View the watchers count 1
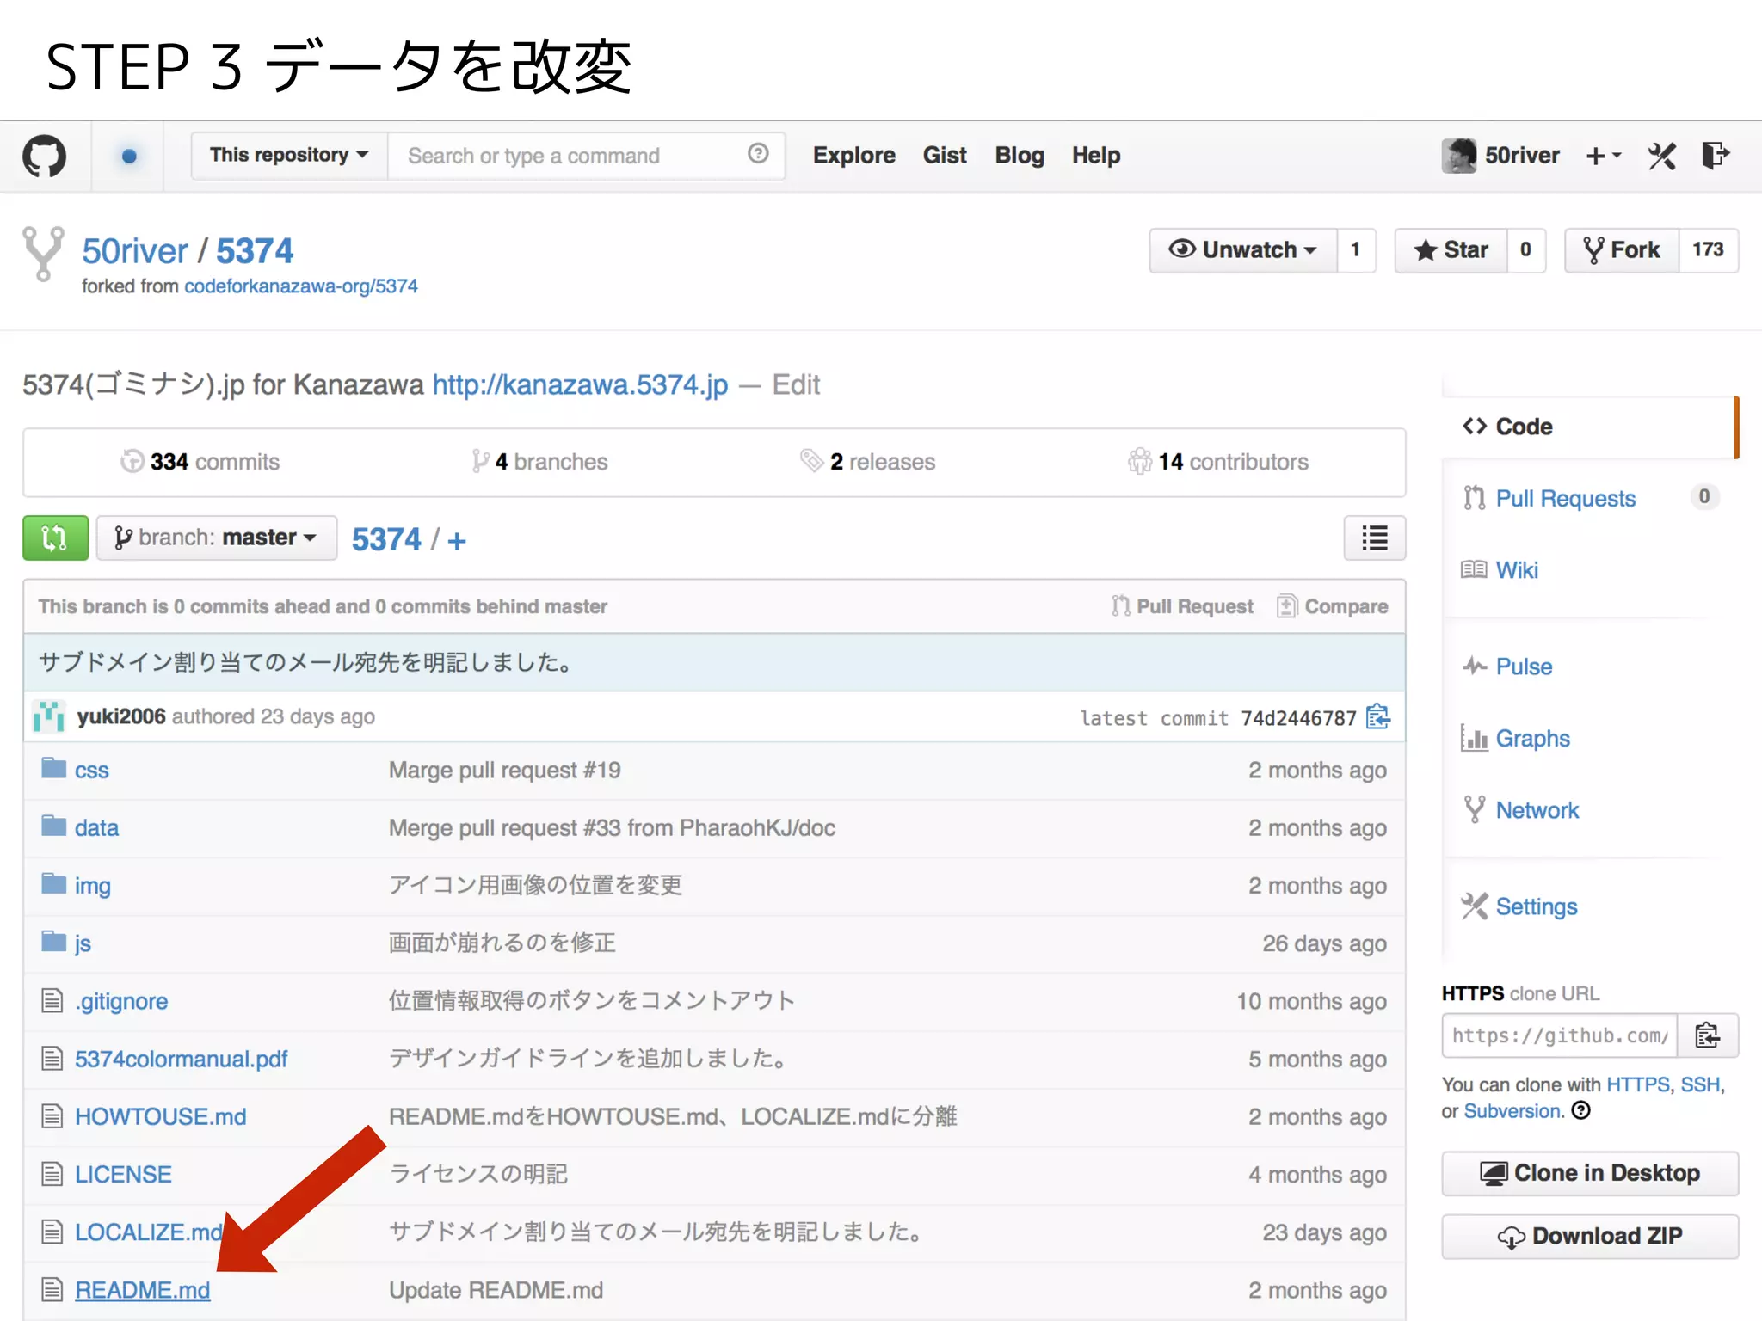Viewport: 1762px width, 1321px height. coord(1356,250)
